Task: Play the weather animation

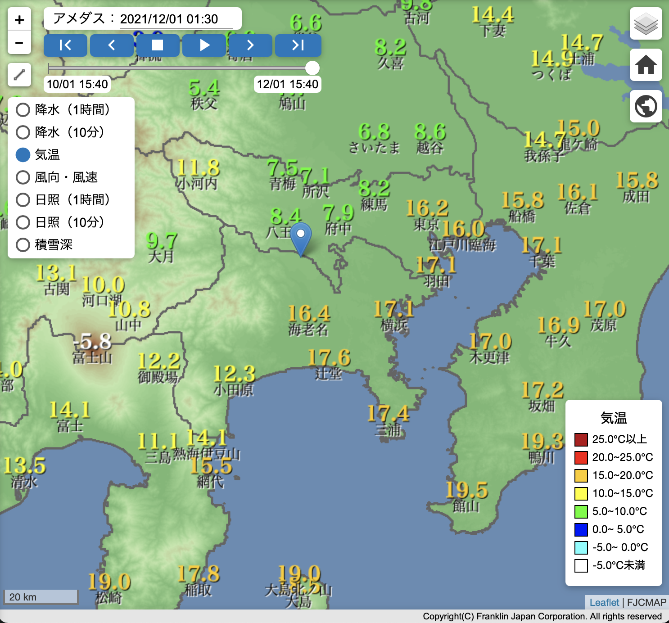Action: coord(204,45)
